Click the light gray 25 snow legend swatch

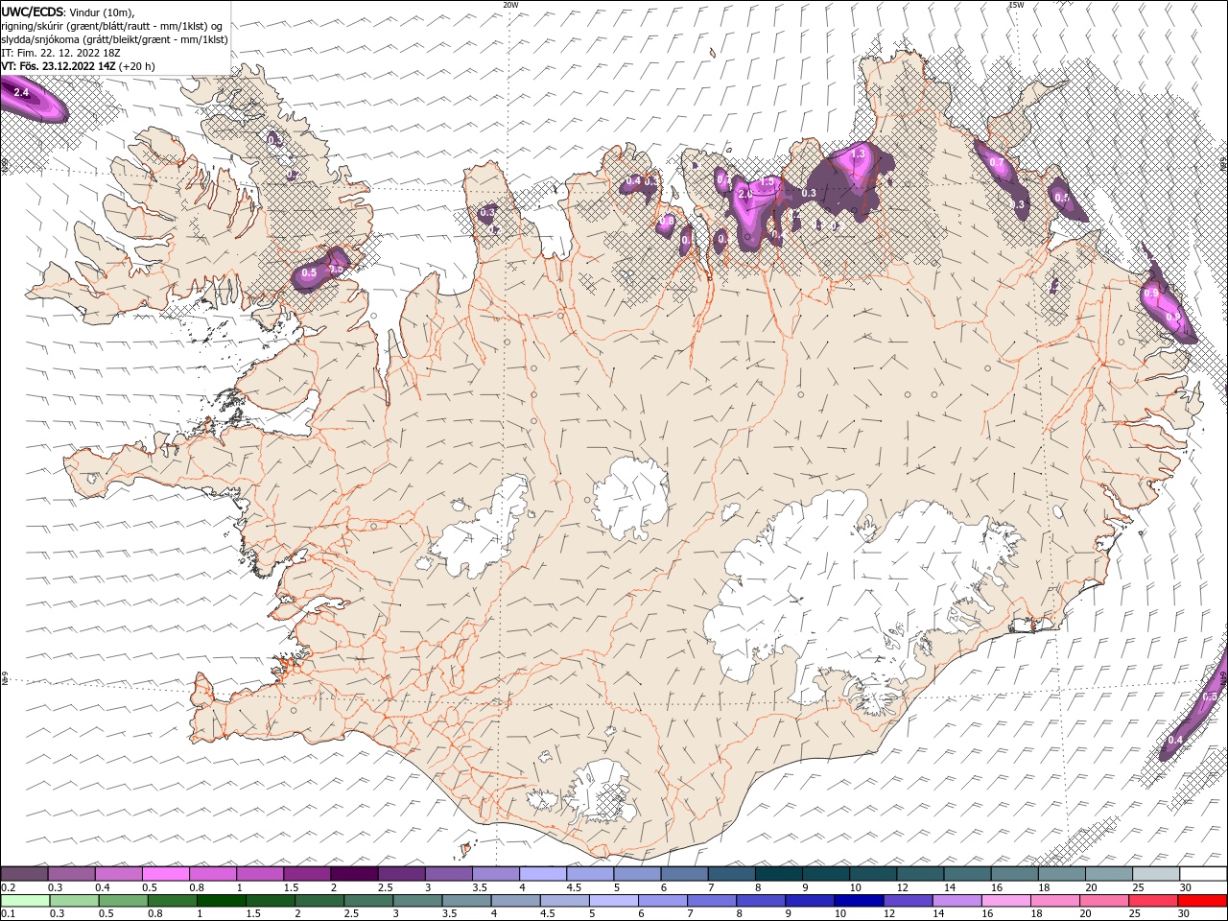click(1157, 873)
